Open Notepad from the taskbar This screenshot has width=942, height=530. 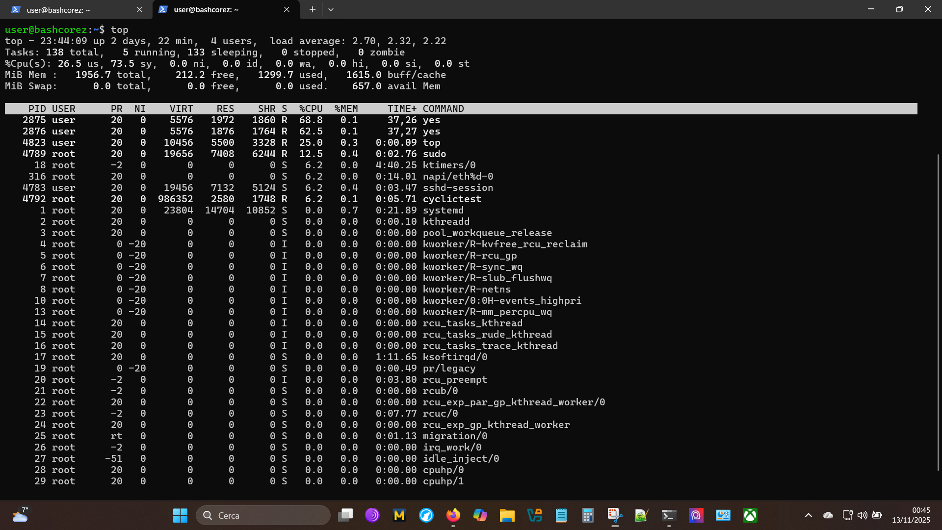[561, 515]
